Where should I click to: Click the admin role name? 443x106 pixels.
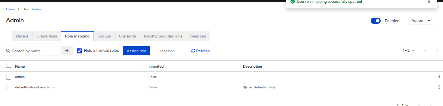click(x=20, y=77)
